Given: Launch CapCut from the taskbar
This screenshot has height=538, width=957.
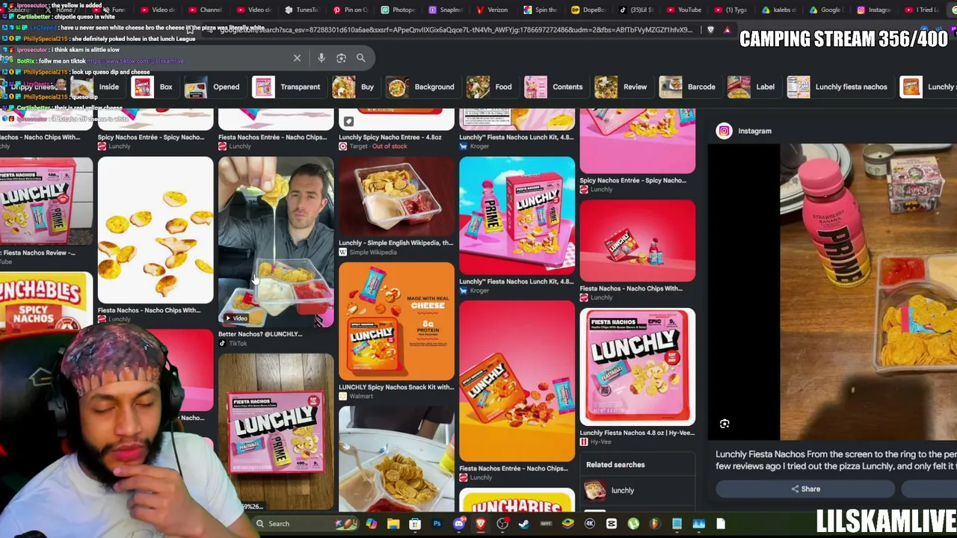Looking at the screenshot, I should 612,524.
